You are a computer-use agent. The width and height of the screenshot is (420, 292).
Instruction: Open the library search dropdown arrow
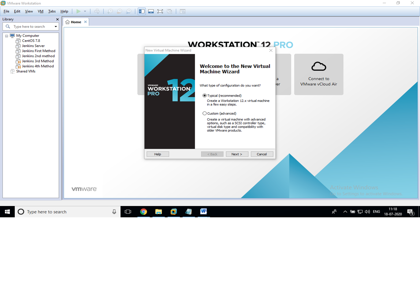(56, 26)
